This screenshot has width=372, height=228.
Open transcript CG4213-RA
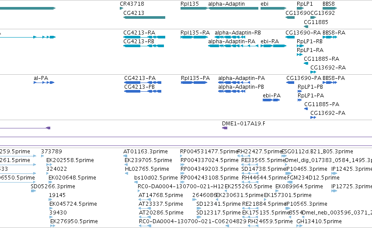pos(139,32)
